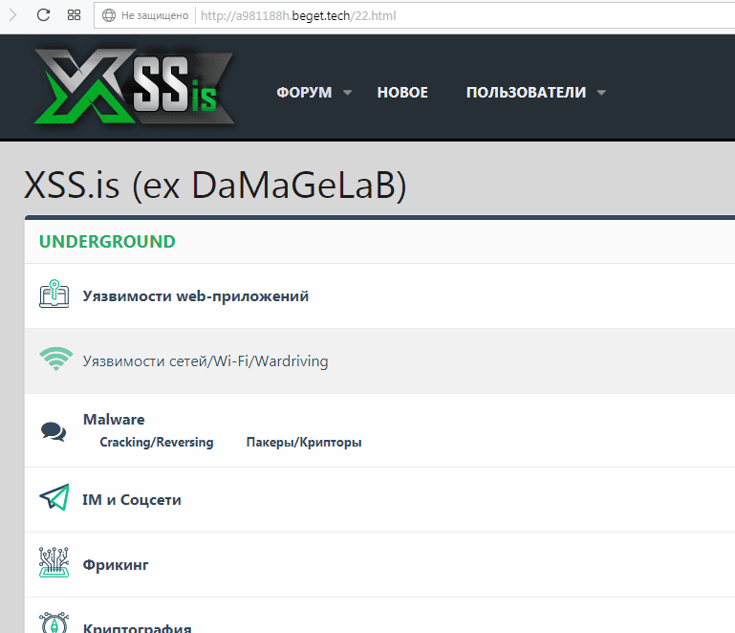
Task: Click the XSS.is logo
Action: pyautogui.click(x=134, y=86)
